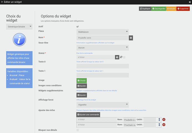This screenshot has height=133, width=192.
Task: Click the reorder arrows on the #7900# row
Action: 159,125
